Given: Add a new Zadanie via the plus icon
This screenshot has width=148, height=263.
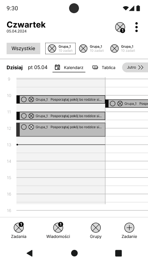Looking at the screenshot, I should pos(129,230).
